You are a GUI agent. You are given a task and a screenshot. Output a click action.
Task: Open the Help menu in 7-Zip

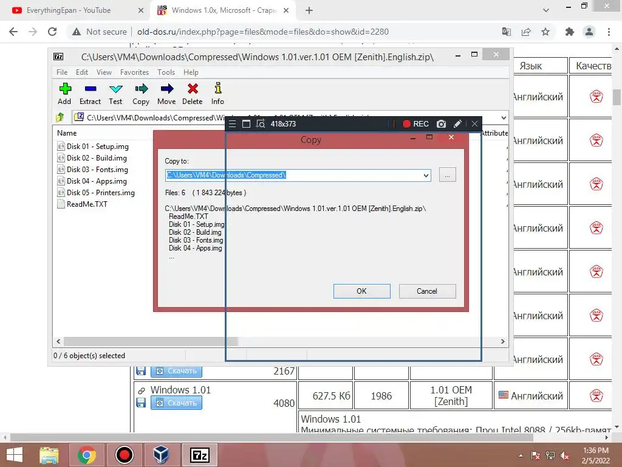tap(191, 72)
